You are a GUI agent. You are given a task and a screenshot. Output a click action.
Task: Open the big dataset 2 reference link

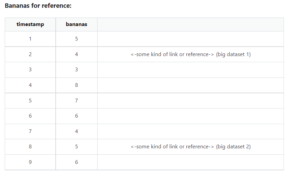pyautogui.click(x=190, y=147)
